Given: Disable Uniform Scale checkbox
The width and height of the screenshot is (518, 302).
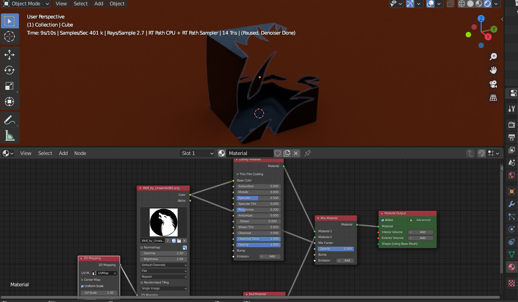Looking at the screenshot, I should coord(82,286).
